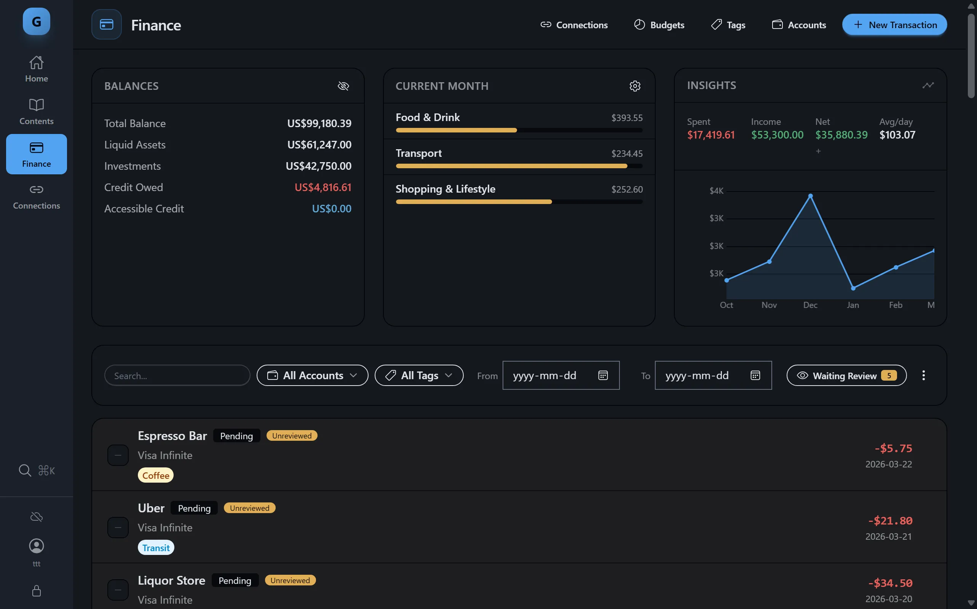Expand the All Accounts dropdown
Viewport: 977px width, 609px height.
pyautogui.click(x=312, y=375)
